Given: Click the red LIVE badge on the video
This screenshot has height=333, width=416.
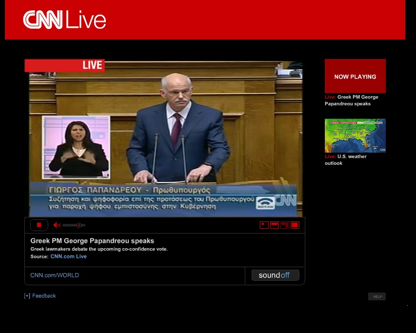Looking at the screenshot, I should (x=92, y=65).
